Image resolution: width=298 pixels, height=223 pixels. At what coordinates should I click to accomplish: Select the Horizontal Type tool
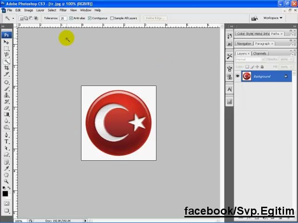pos(6,141)
